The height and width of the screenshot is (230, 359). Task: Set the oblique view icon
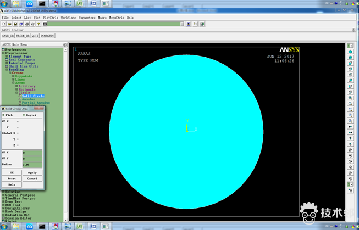350,58
